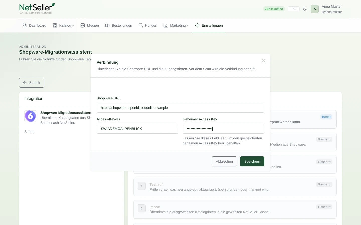Open the Medien menu item
361x225 pixels.
[x=90, y=25]
